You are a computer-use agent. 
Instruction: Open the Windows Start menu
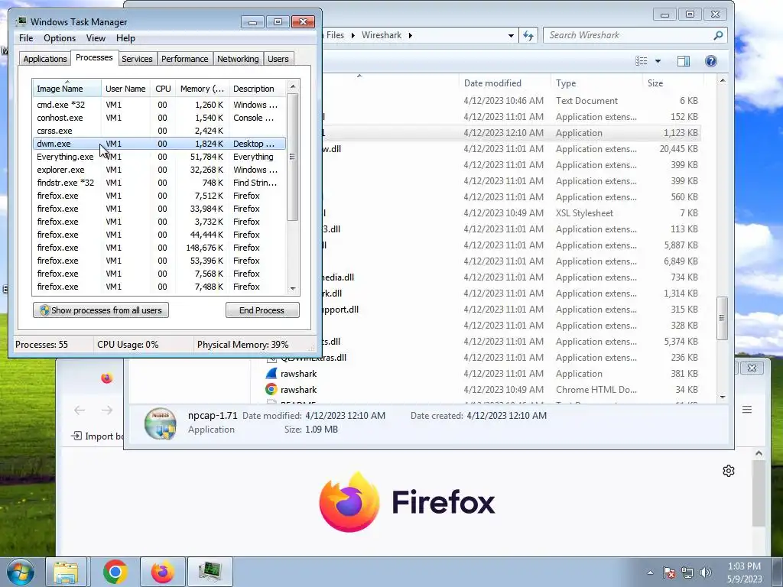coord(21,572)
